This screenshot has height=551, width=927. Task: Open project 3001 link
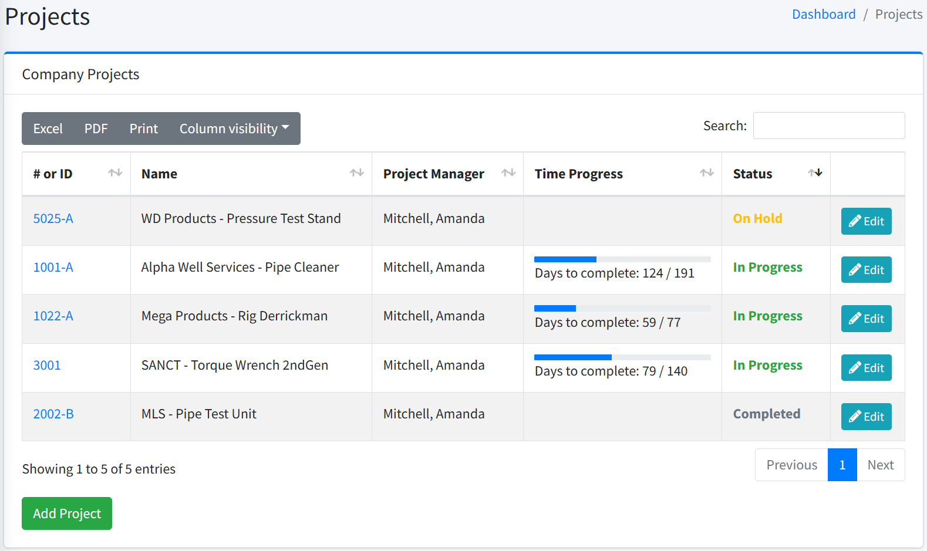pyautogui.click(x=47, y=366)
